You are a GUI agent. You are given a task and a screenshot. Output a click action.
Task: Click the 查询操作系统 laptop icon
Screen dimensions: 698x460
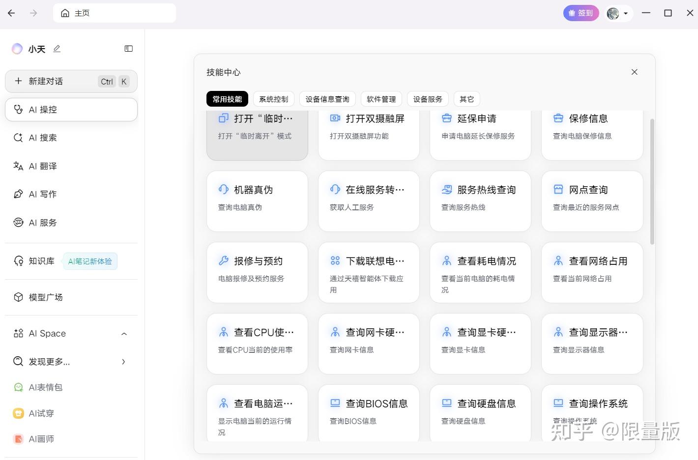[x=558, y=403]
